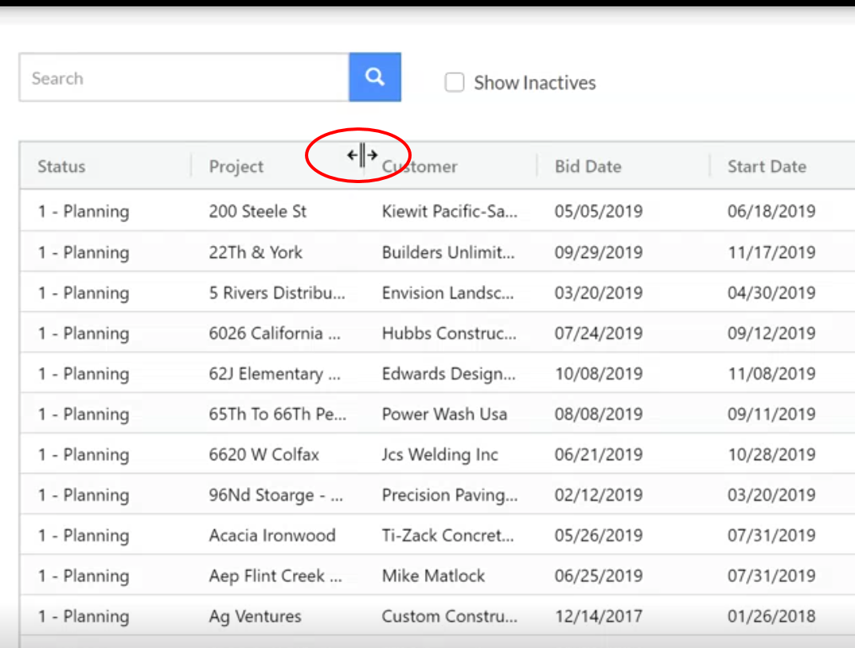Click start date 04/30/2019

tap(771, 293)
